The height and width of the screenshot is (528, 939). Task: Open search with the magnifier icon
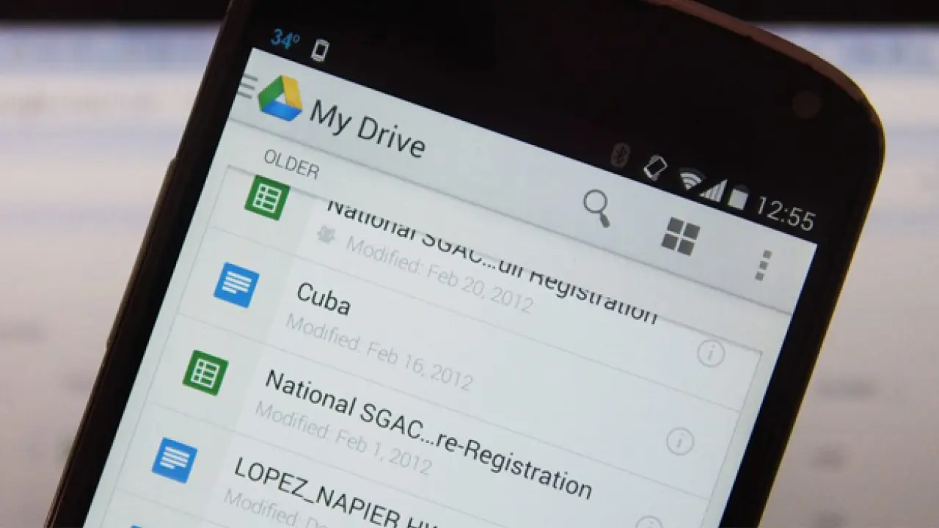coord(596,208)
